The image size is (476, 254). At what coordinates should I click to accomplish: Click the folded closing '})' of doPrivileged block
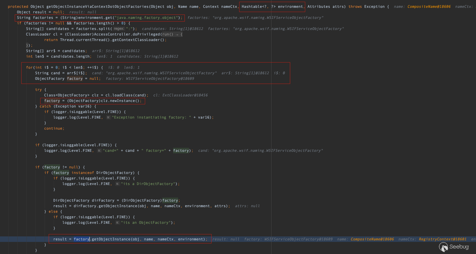pyautogui.click(x=28, y=45)
